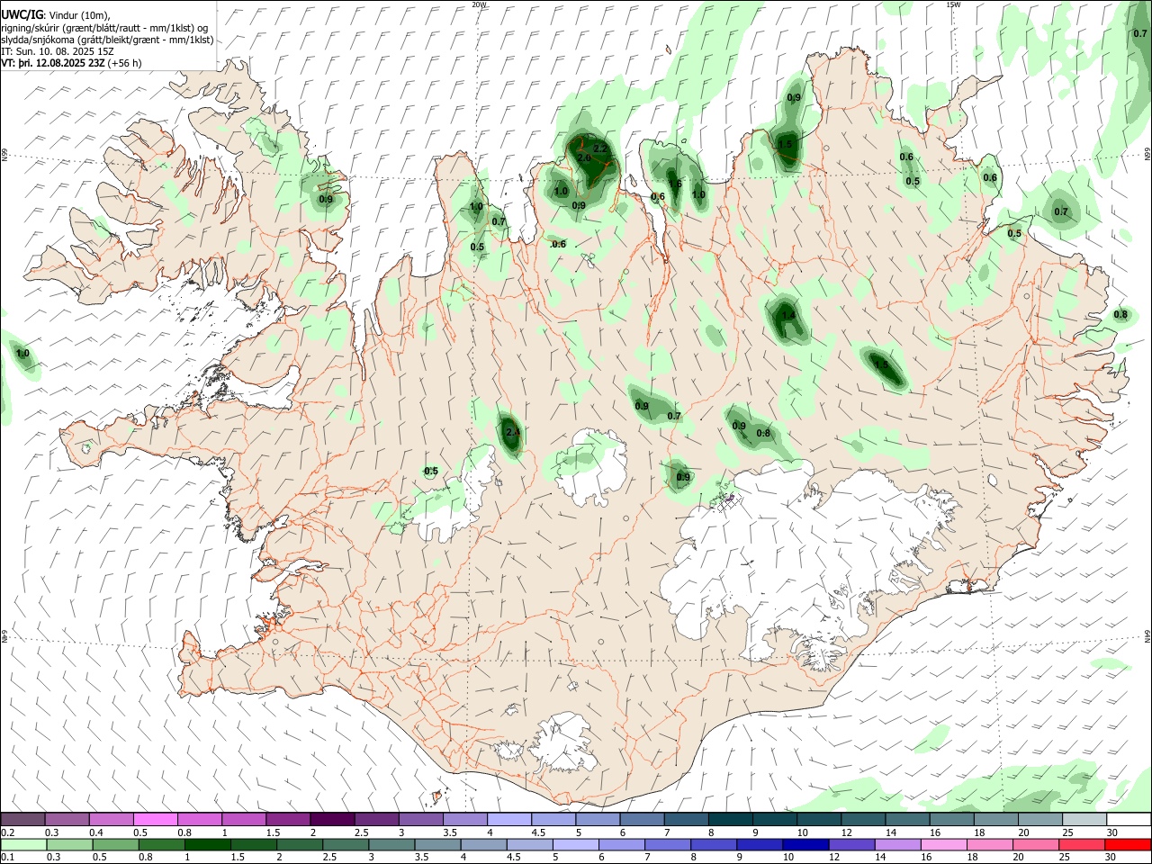
Task: Click the '66N' latitude label on right edge
Action: pos(1147,154)
